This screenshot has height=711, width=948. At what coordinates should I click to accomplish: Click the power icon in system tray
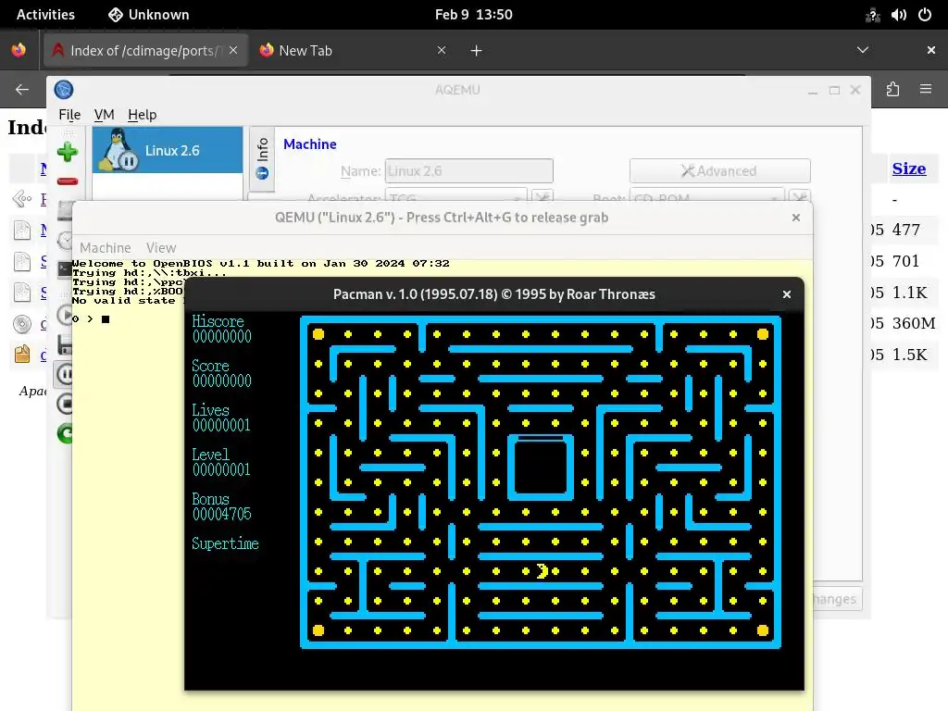[925, 15]
